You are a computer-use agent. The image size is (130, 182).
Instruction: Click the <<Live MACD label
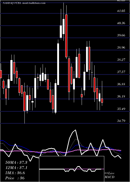(x=109, y=175)
